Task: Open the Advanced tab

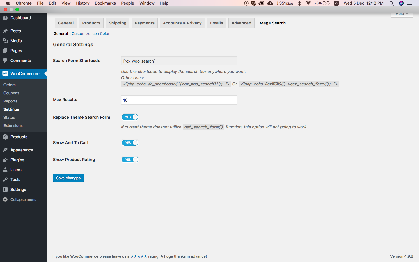Action: pyautogui.click(x=242, y=23)
